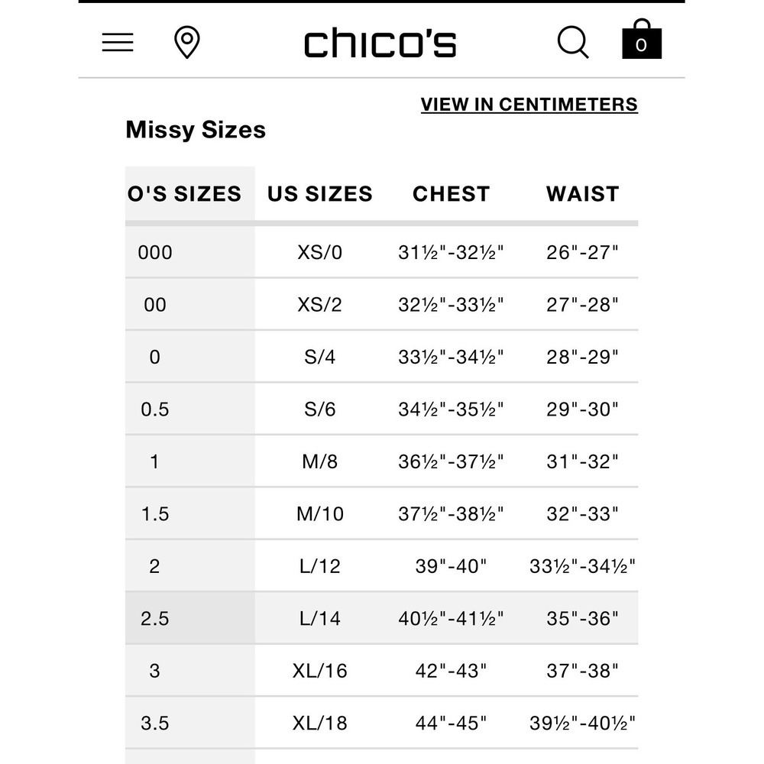Switch to View in Centimeters
Viewport: 764px width, 764px height.
coord(529,104)
